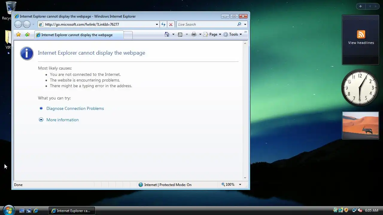Expand the Print options dropdown arrow
This screenshot has height=215, width=383.
click(x=200, y=34)
